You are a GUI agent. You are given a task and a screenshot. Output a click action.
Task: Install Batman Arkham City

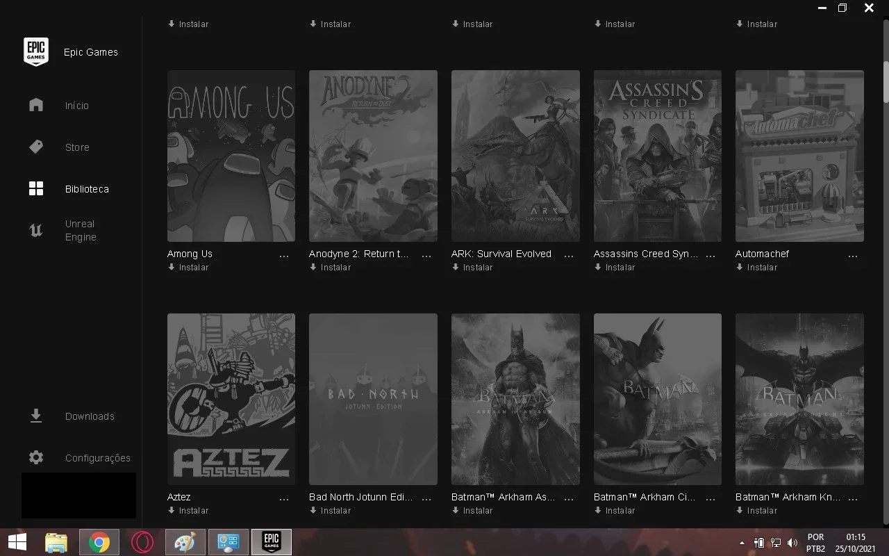[x=615, y=511]
